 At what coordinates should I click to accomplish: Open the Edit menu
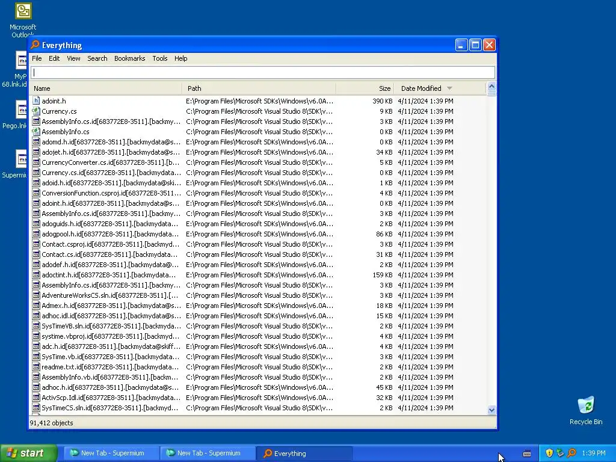pos(54,58)
